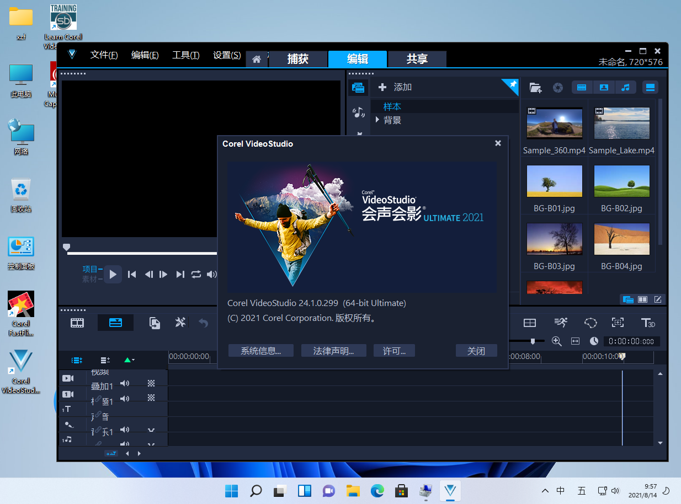Open the 设置(S) menu
This screenshot has height=504, width=681.
point(227,55)
